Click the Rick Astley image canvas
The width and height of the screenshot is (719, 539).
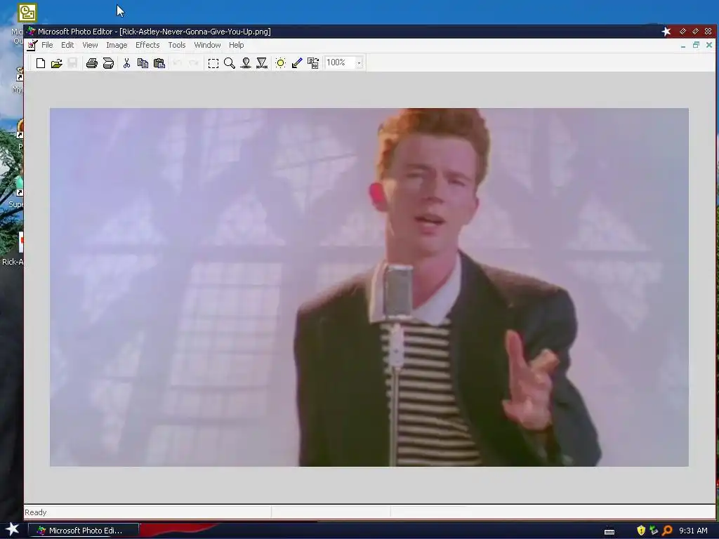[x=369, y=287]
